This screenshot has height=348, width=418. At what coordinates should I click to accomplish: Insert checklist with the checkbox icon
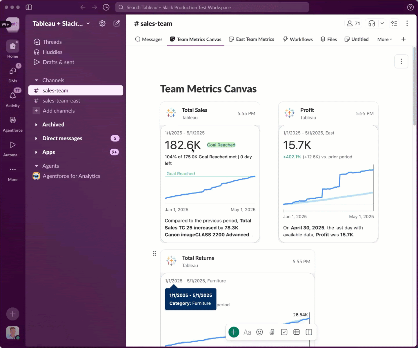coord(284,332)
